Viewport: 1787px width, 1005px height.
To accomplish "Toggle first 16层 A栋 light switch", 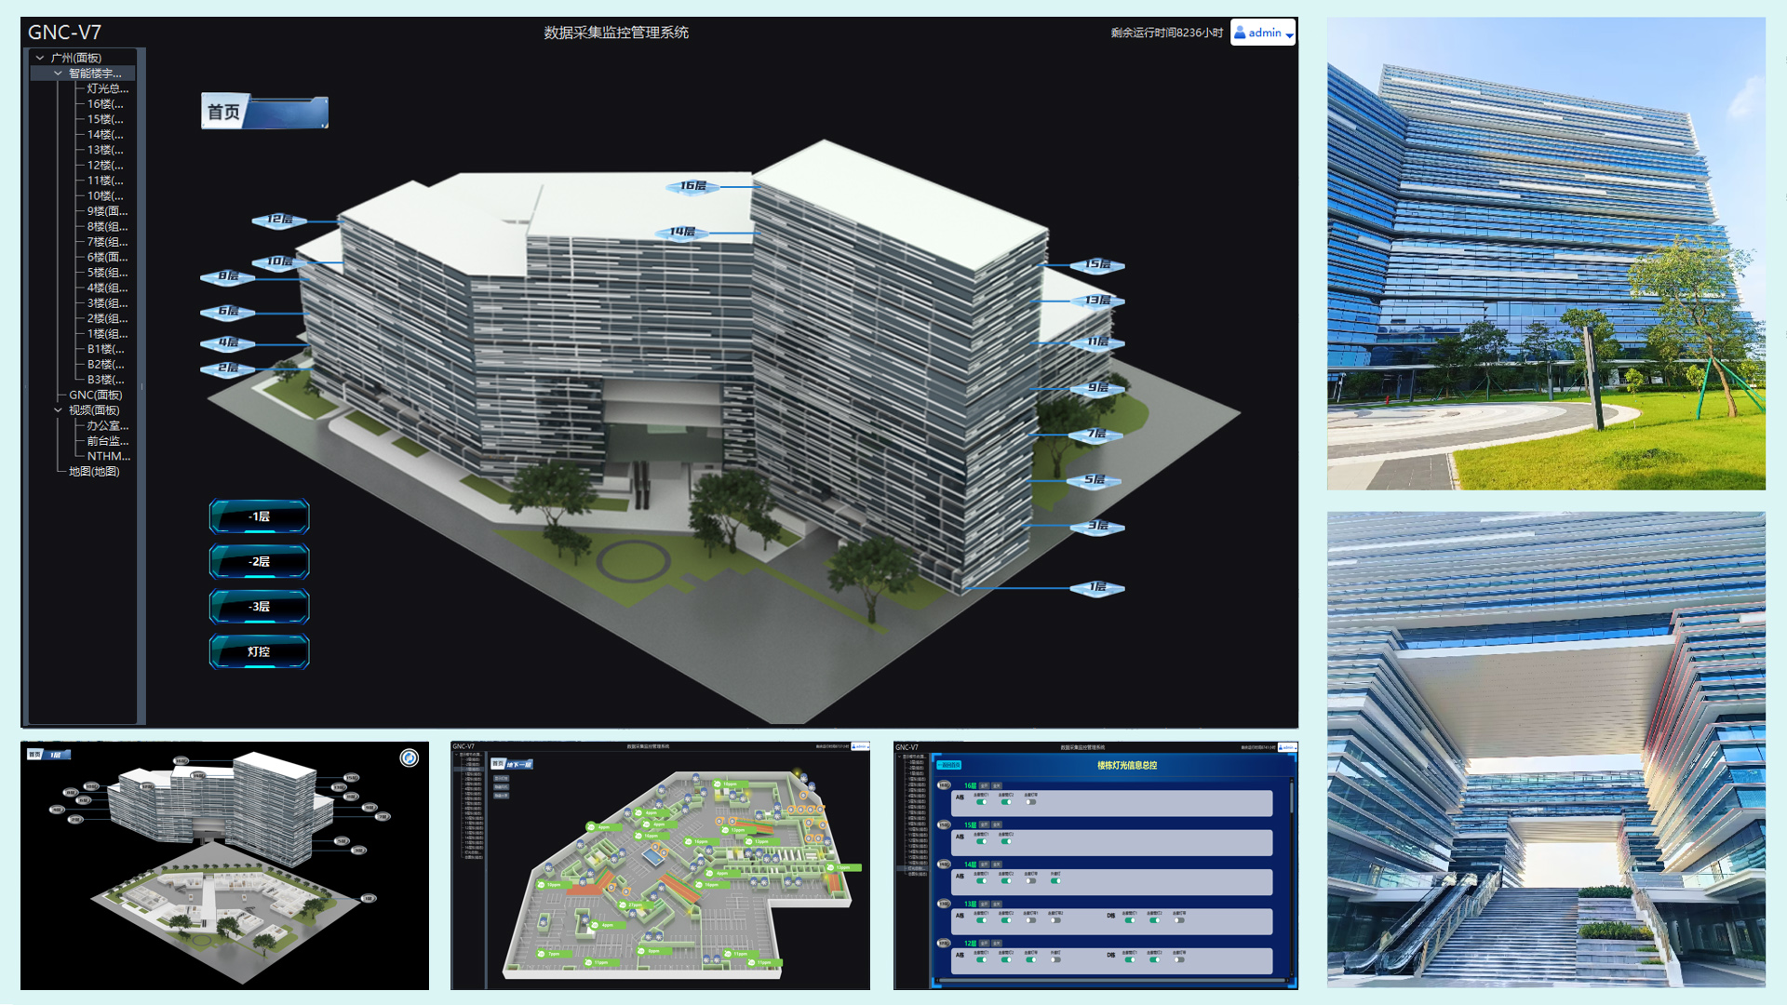I will click(x=981, y=801).
